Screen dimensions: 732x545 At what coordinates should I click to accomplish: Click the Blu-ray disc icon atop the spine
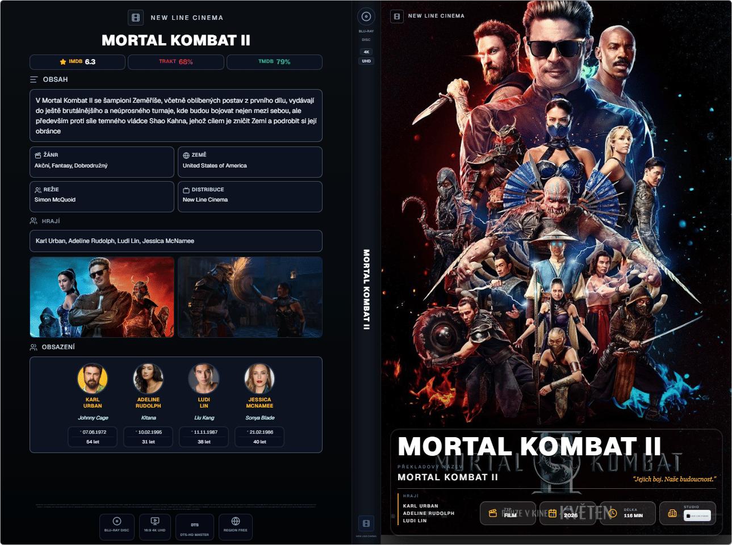366,16
